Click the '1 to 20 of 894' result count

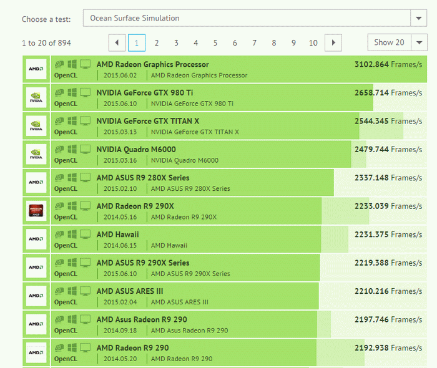tap(46, 43)
